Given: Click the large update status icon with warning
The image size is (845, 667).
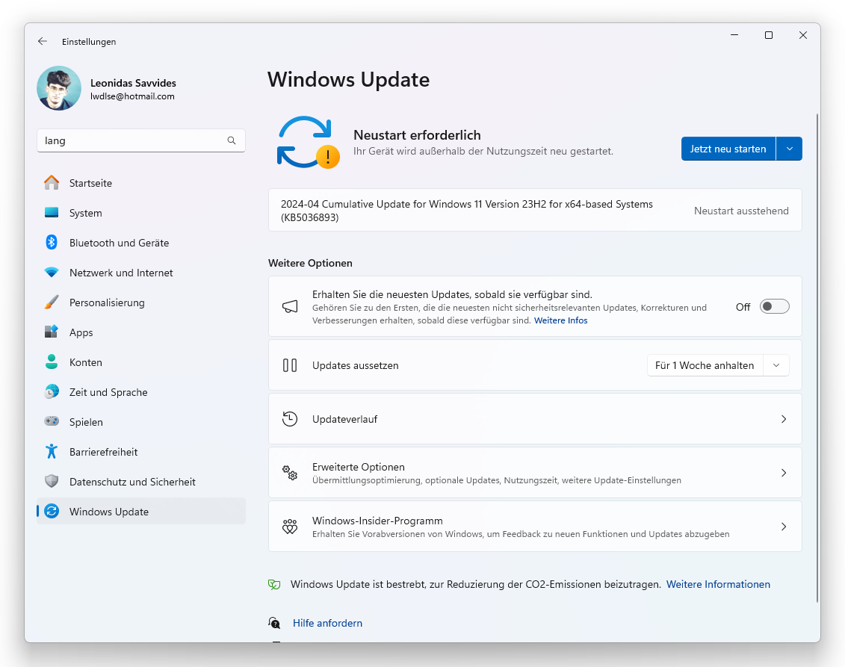Looking at the screenshot, I should (309, 143).
